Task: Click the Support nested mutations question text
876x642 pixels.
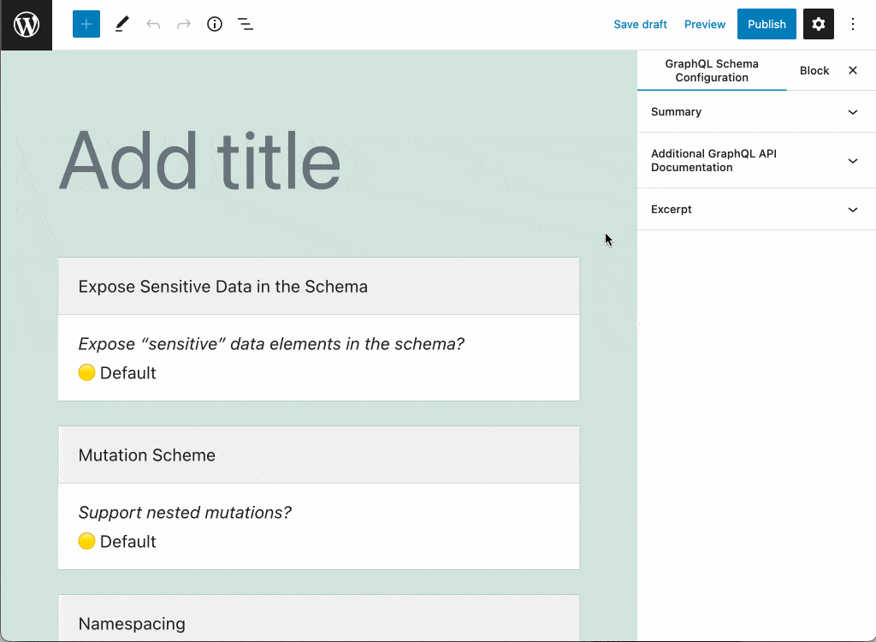Action: pyautogui.click(x=185, y=513)
